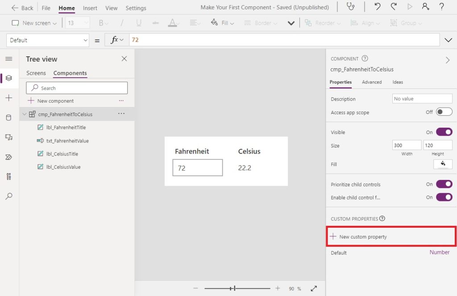Open ellipsis menu for cmp_FahrenheitToCelsius
The width and height of the screenshot is (457, 296).
click(x=121, y=113)
